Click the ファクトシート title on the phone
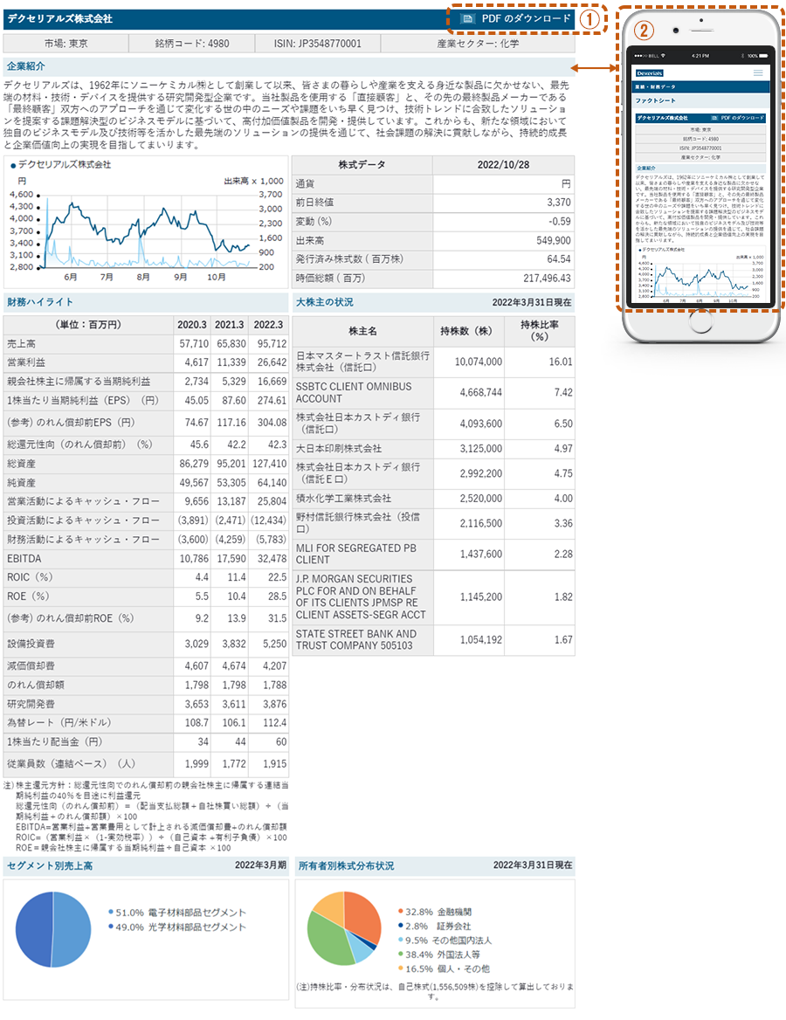This screenshot has width=786, height=1020. pyautogui.click(x=655, y=100)
